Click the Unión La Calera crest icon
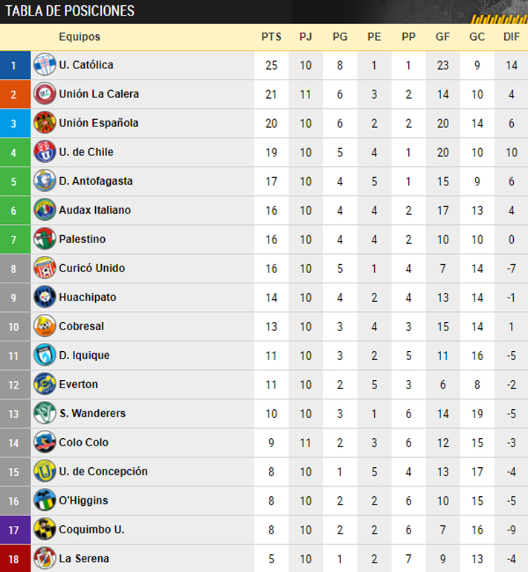 tap(45, 94)
